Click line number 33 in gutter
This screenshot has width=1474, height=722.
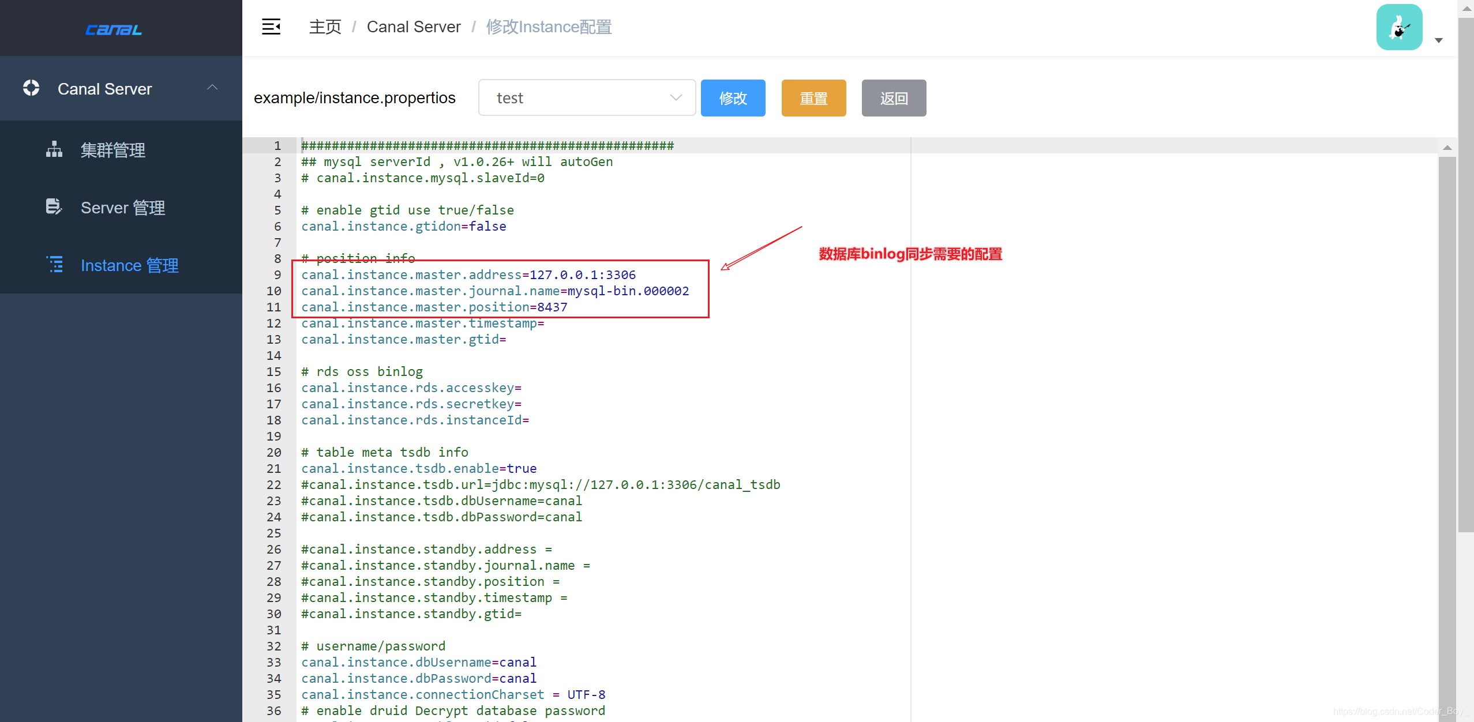274,662
